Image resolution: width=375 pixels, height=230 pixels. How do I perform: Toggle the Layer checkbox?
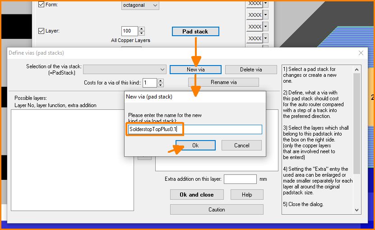42,31
